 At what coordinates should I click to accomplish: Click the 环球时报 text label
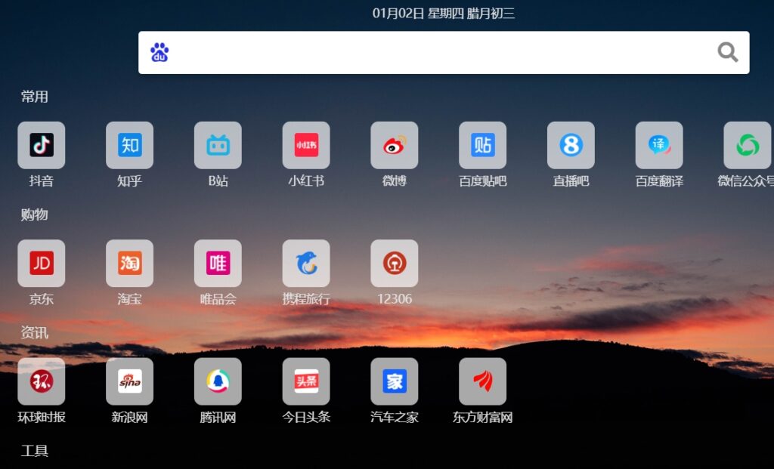(42, 417)
